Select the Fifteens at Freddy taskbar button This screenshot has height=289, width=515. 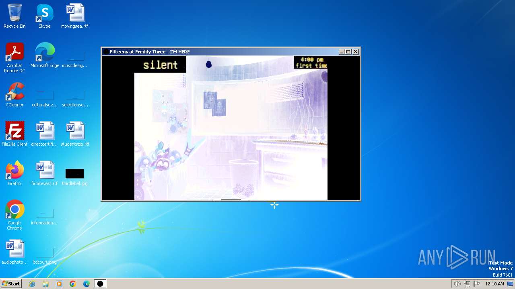(x=100, y=284)
